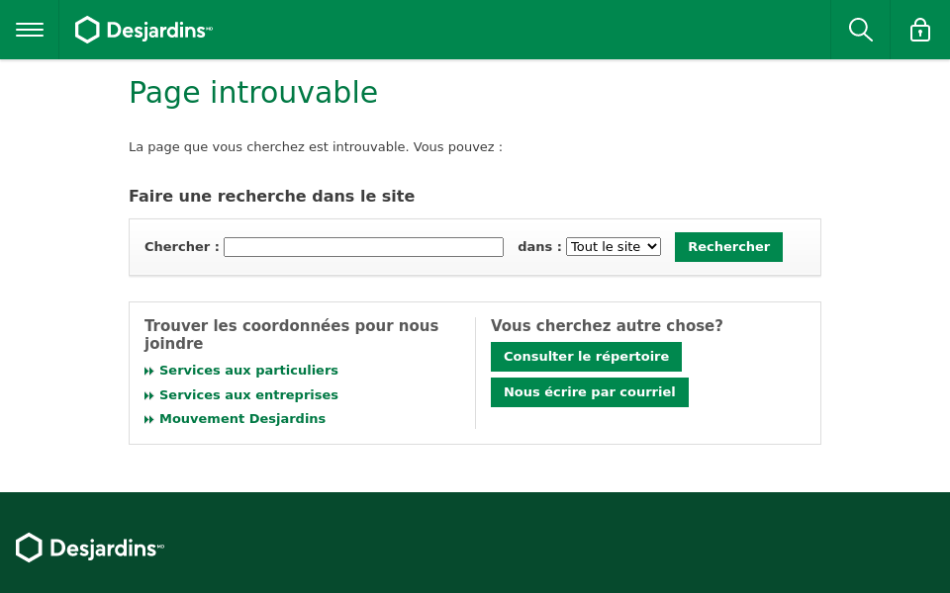Screen dimensions: 950x593
Task: Open the Services aux particuliers link
Action: coord(248,371)
